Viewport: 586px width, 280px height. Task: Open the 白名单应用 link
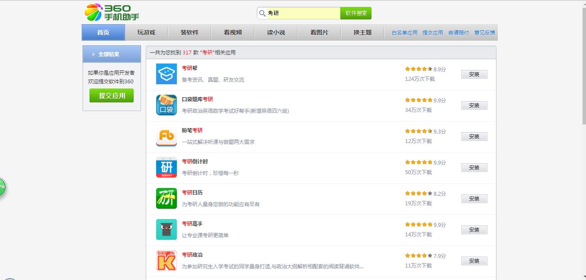(x=405, y=33)
